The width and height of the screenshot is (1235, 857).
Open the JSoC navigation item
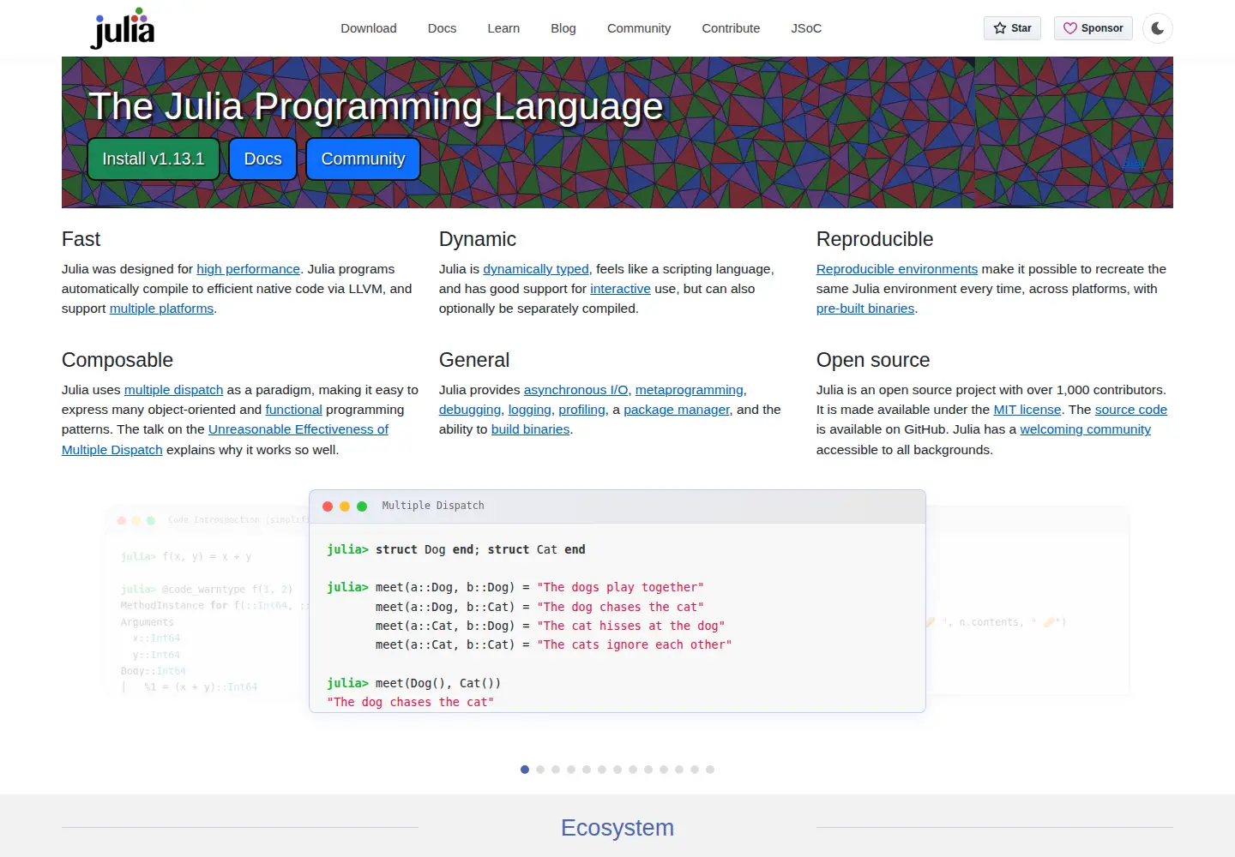coord(806,28)
